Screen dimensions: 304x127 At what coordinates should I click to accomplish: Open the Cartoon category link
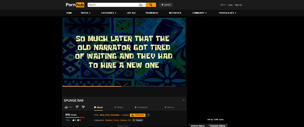pos(124,120)
